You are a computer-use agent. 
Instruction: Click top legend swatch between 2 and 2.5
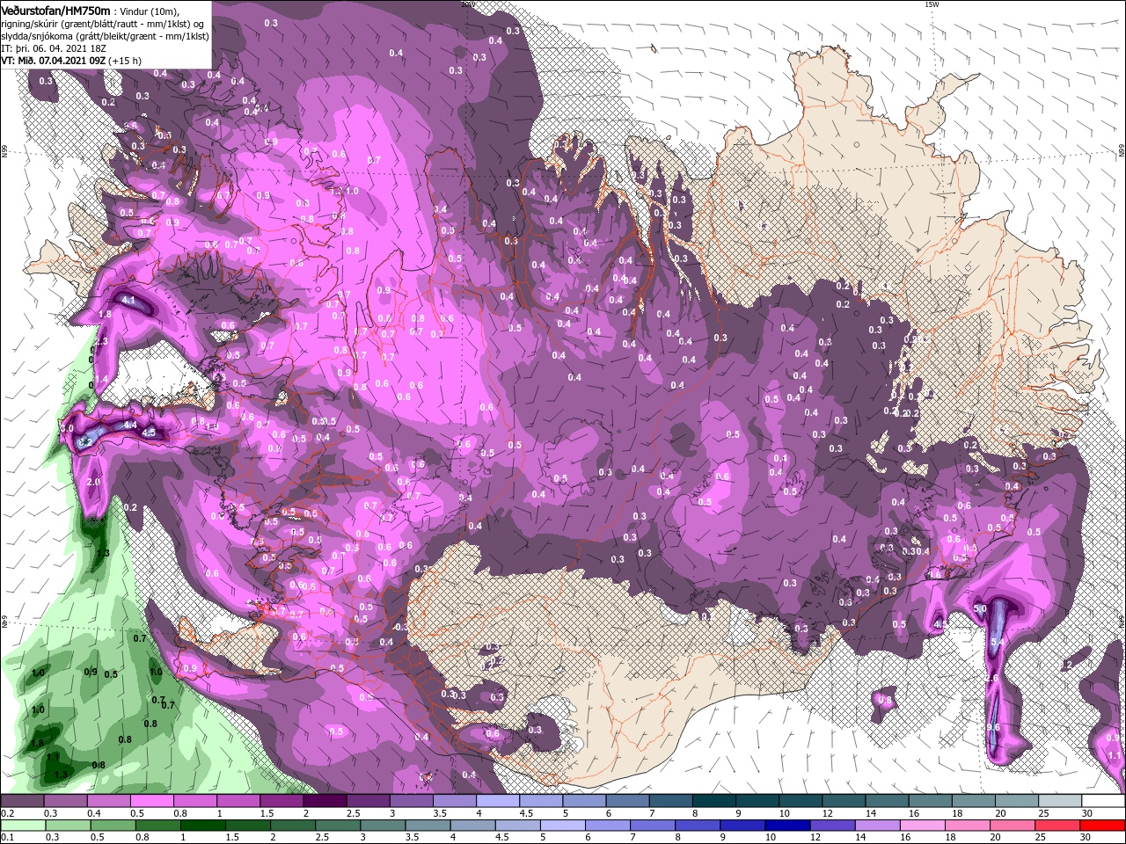pyautogui.click(x=325, y=801)
